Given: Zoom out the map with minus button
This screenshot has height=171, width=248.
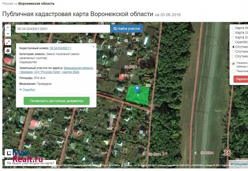Looking at the screenshot, I should 8,33.
